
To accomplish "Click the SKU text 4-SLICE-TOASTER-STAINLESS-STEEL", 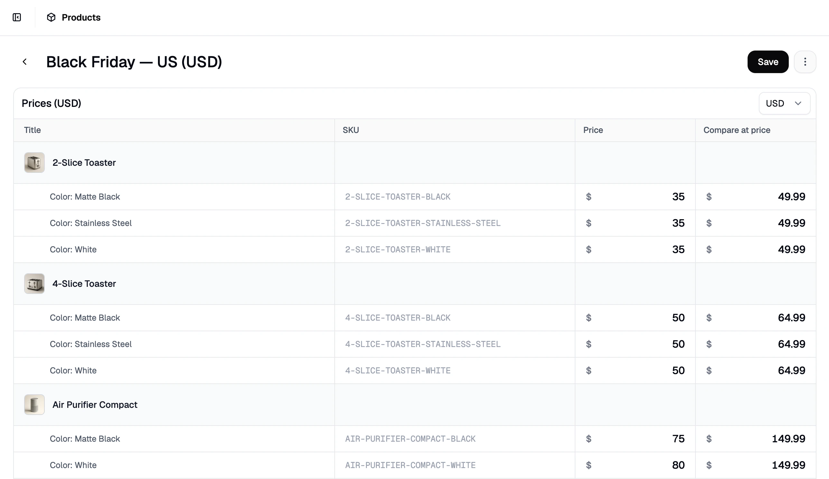I will coord(423,344).
